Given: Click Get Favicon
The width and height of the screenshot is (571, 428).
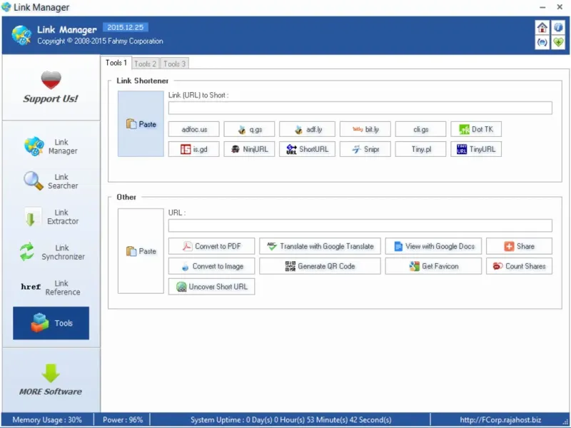Looking at the screenshot, I should (x=433, y=266).
